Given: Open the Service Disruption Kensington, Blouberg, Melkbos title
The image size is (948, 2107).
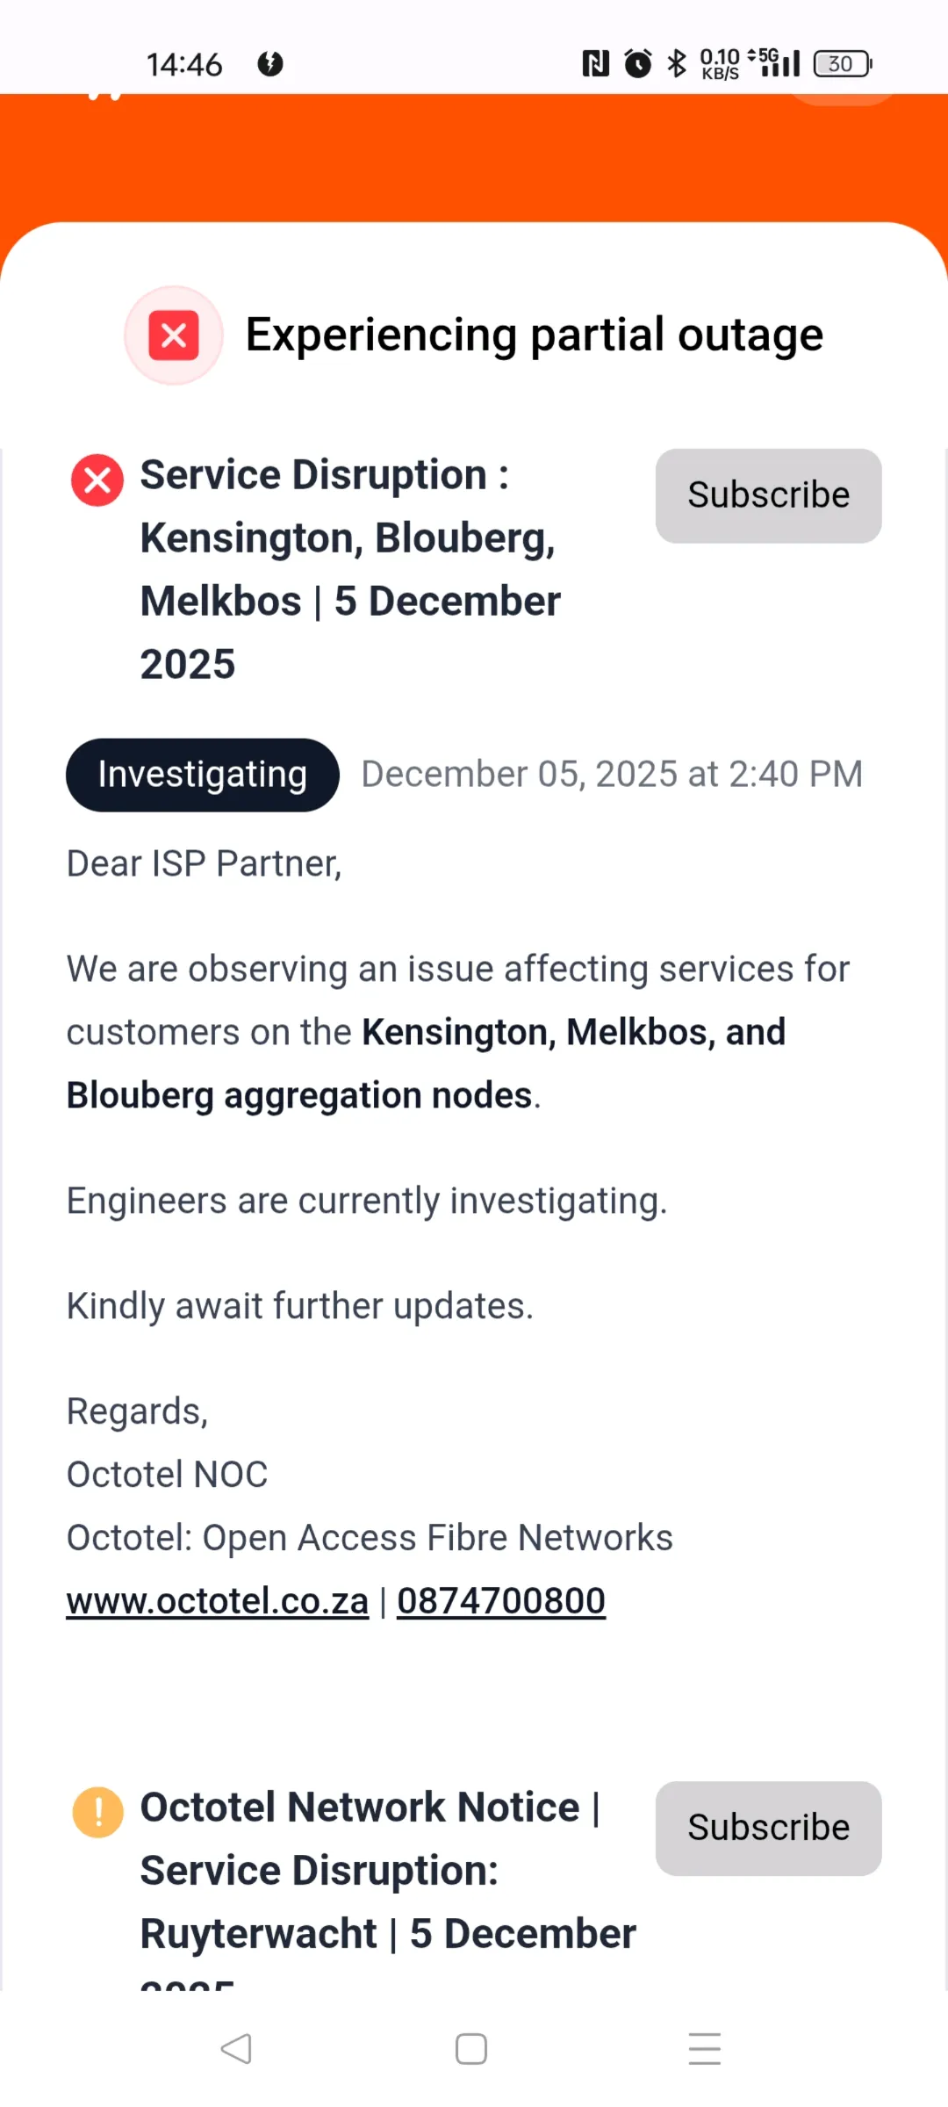Looking at the screenshot, I should [351, 568].
